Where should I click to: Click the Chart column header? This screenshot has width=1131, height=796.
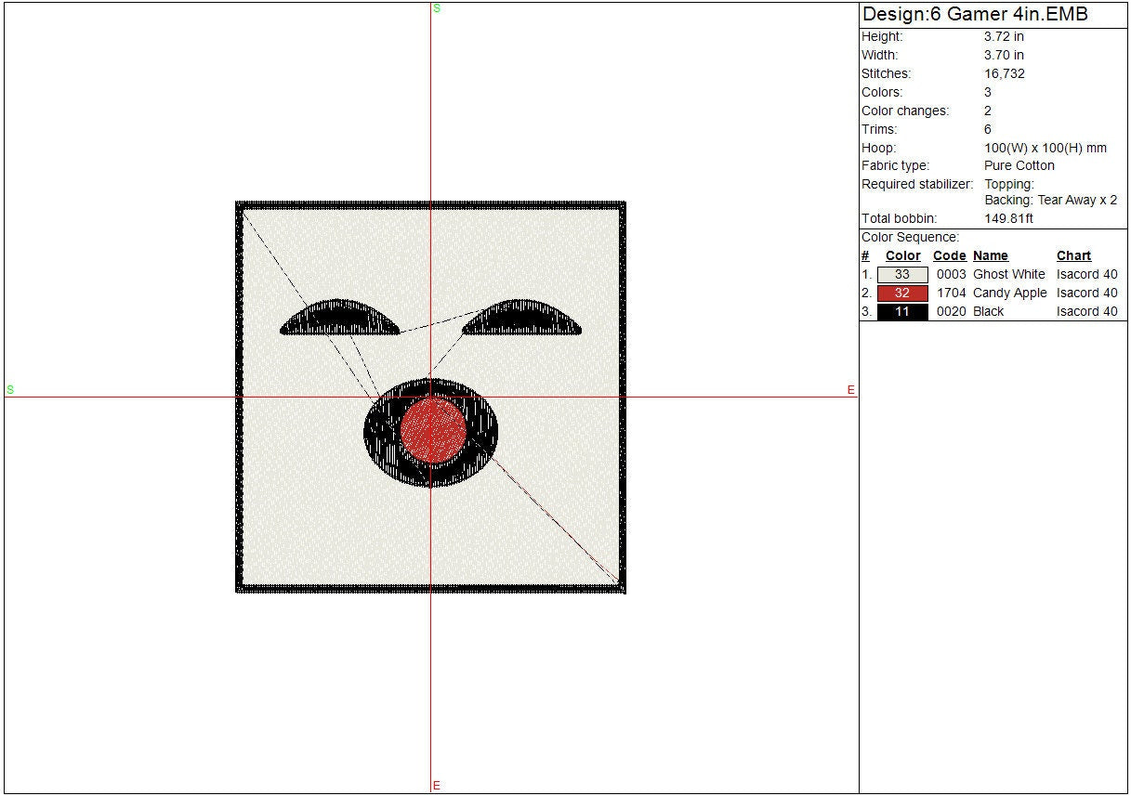click(1073, 256)
